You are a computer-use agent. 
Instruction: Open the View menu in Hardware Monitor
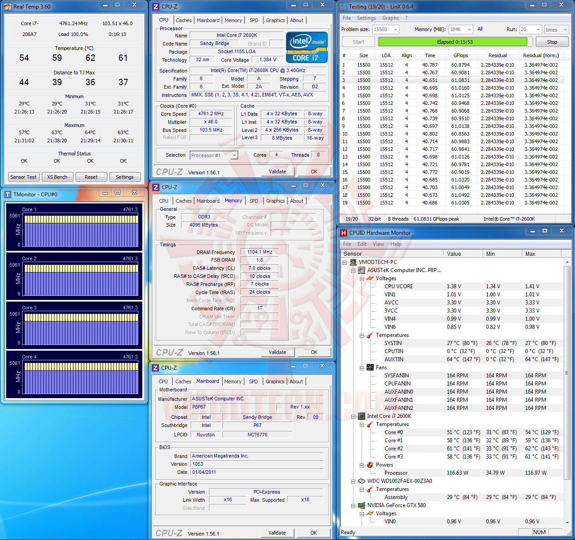click(x=378, y=244)
